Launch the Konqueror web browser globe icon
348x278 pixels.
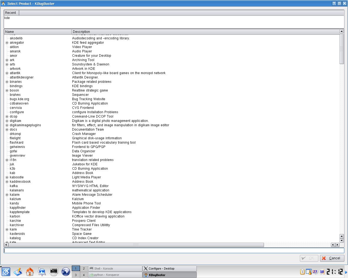[66, 271]
